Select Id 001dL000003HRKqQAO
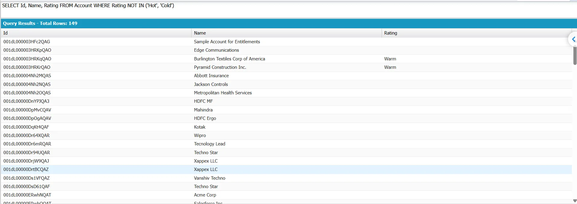 pyautogui.click(x=27, y=59)
